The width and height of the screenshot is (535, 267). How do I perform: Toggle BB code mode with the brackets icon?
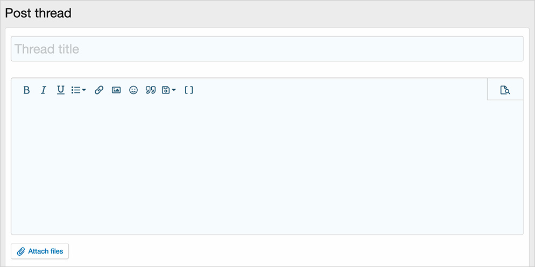pyautogui.click(x=189, y=90)
